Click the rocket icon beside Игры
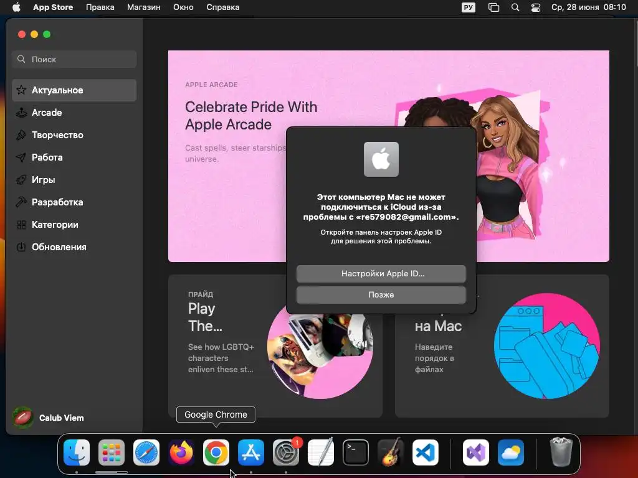638x478 pixels. 21,180
